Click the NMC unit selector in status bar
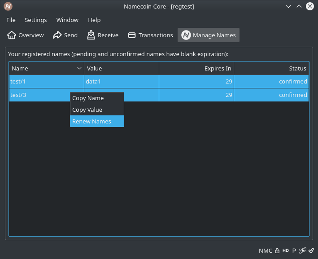This screenshot has height=259, width=318. tap(265, 250)
